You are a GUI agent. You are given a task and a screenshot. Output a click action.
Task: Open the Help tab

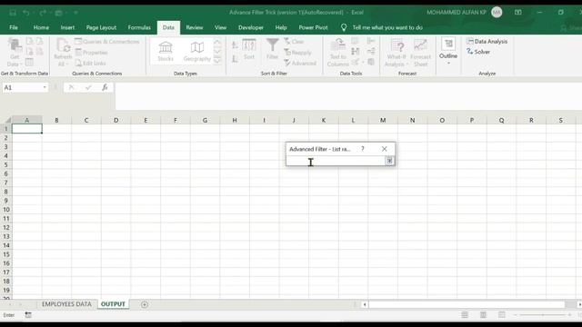281,27
